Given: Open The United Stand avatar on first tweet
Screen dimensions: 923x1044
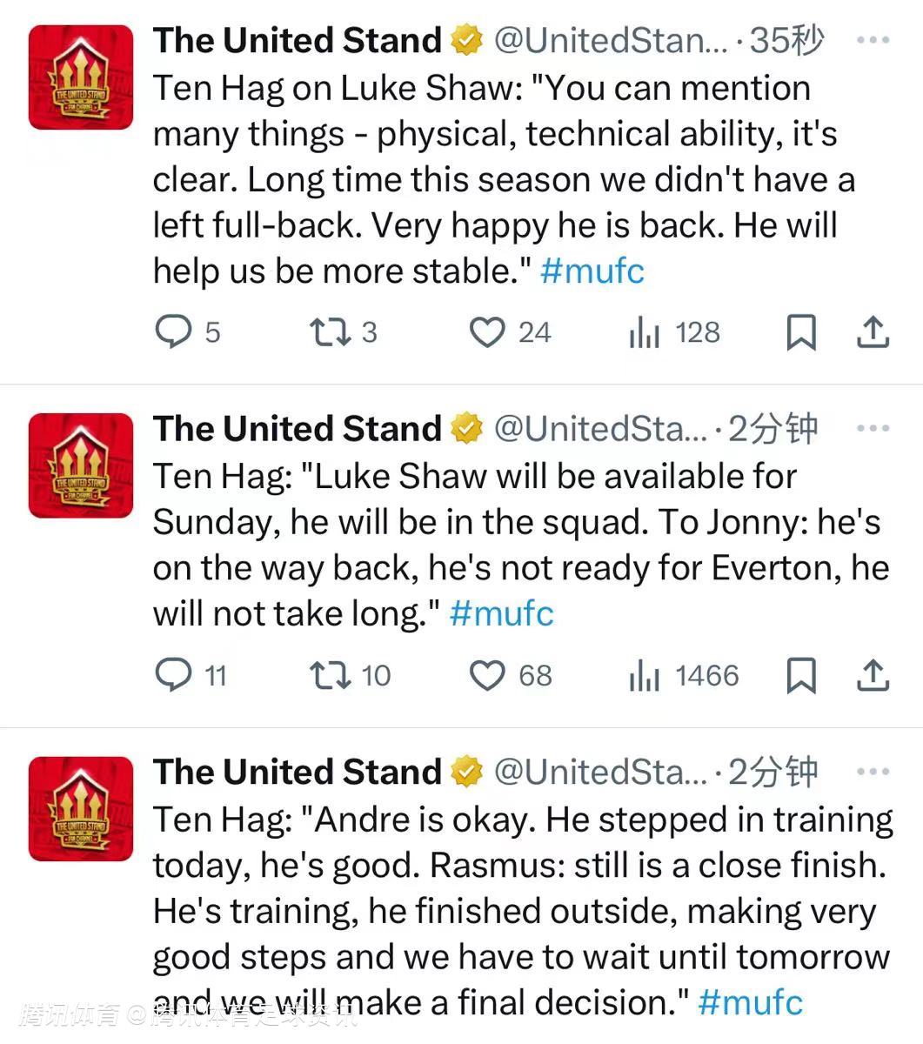Looking at the screenshot, I should (x=81, y=77).
